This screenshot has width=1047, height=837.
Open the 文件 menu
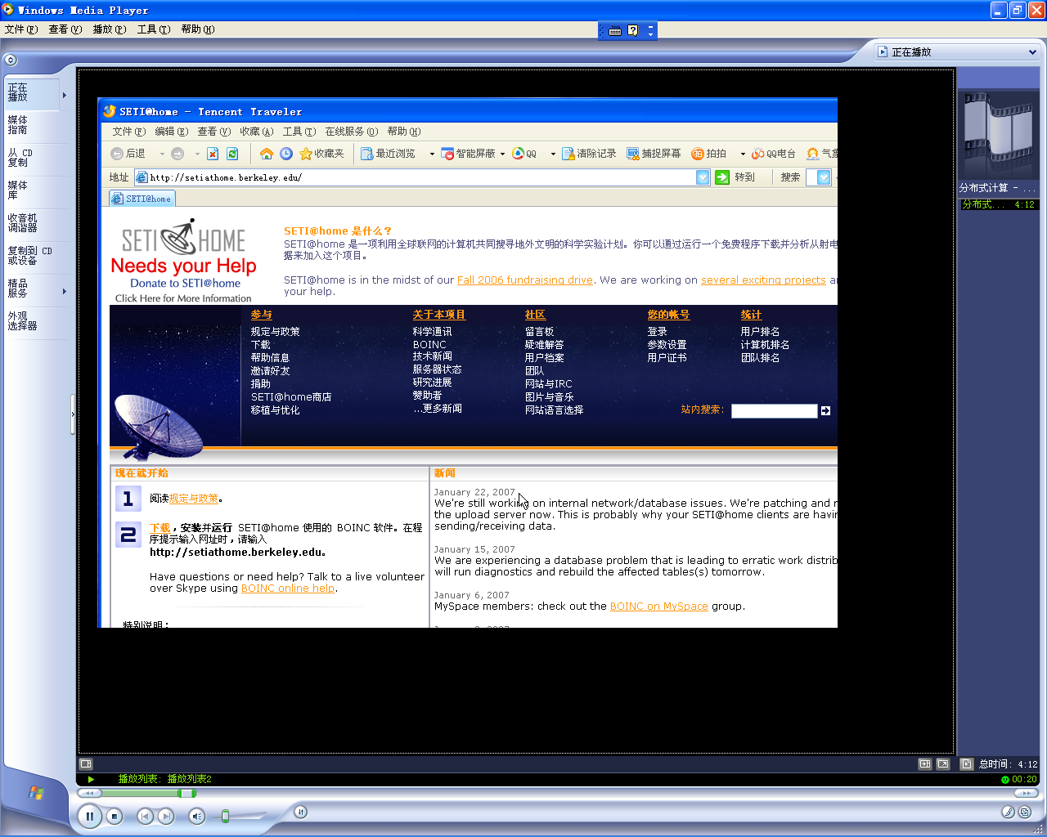click(21, 29)
